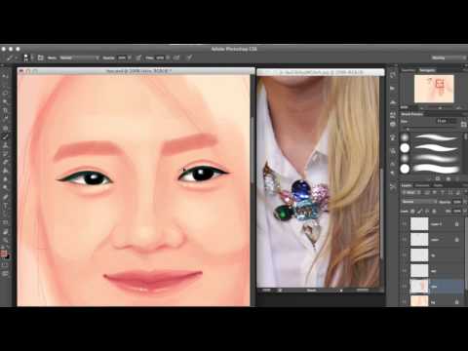Open the workspace switcher dropdown

click(448, 58)
